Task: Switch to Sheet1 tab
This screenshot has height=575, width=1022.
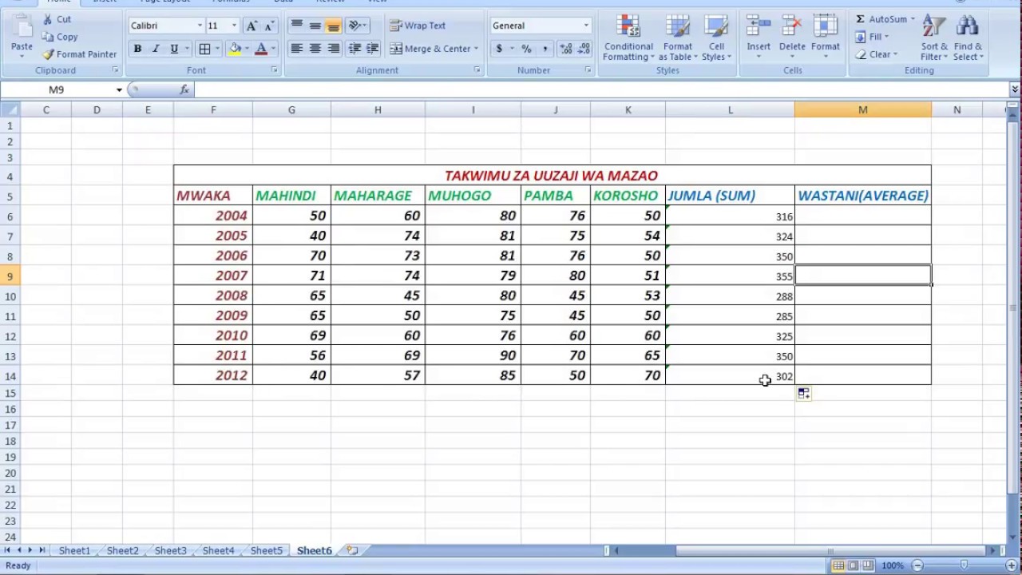Action: (74, 550)
